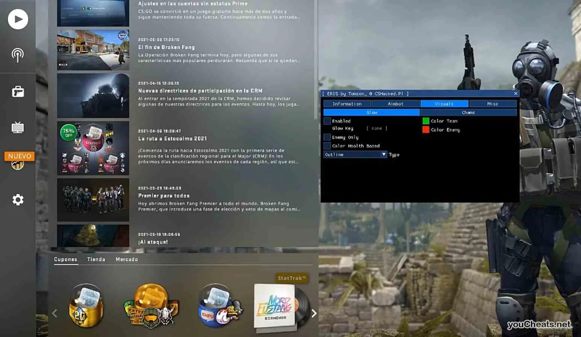The width and height of the screenshot is (581, 337).
Task: Click the Glow Key none binding
Action: pyautogui.click(x=377, y=129)
